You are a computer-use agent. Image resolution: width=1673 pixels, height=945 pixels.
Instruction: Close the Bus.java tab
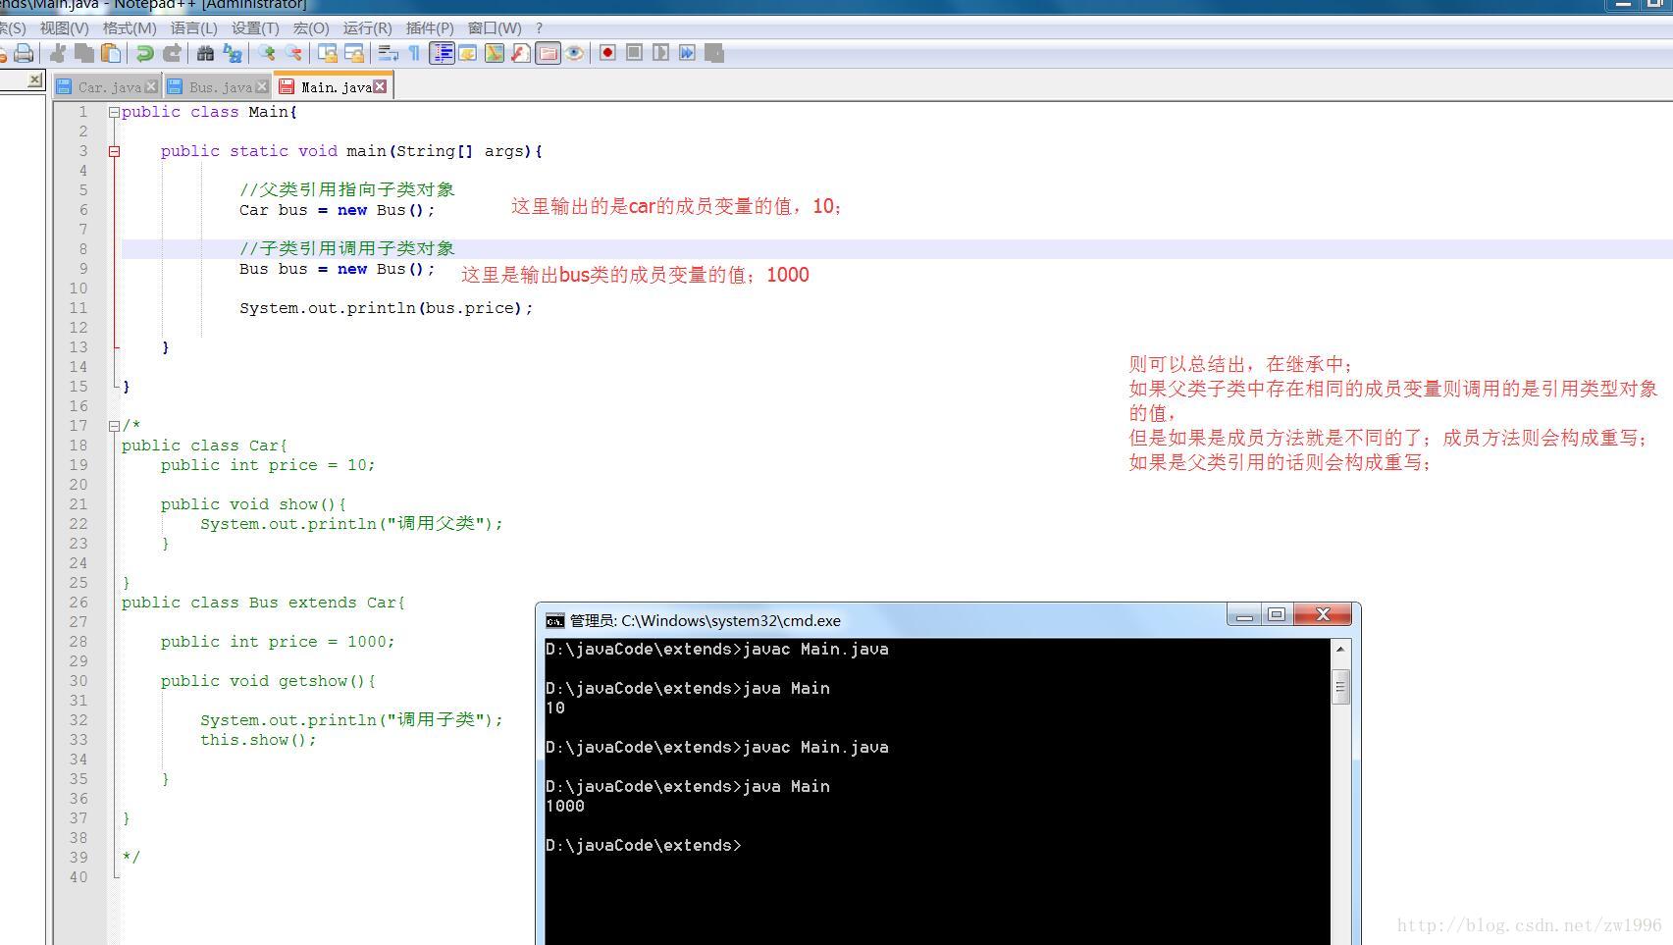tap(262, 86)
